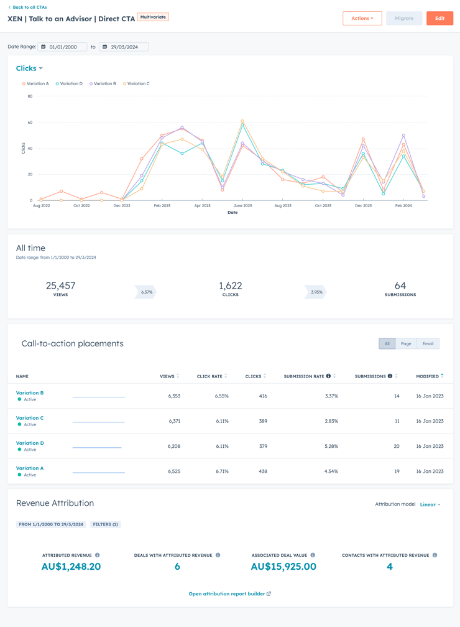Click the AU$1,248.20 attributed revenue value
The image size is (460, 627).
pyautogui.click(x=71, y=567)
